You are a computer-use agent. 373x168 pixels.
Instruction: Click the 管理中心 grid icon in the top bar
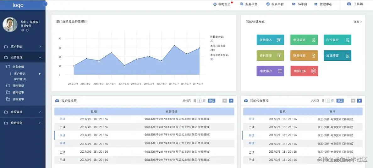coord(316,4)
